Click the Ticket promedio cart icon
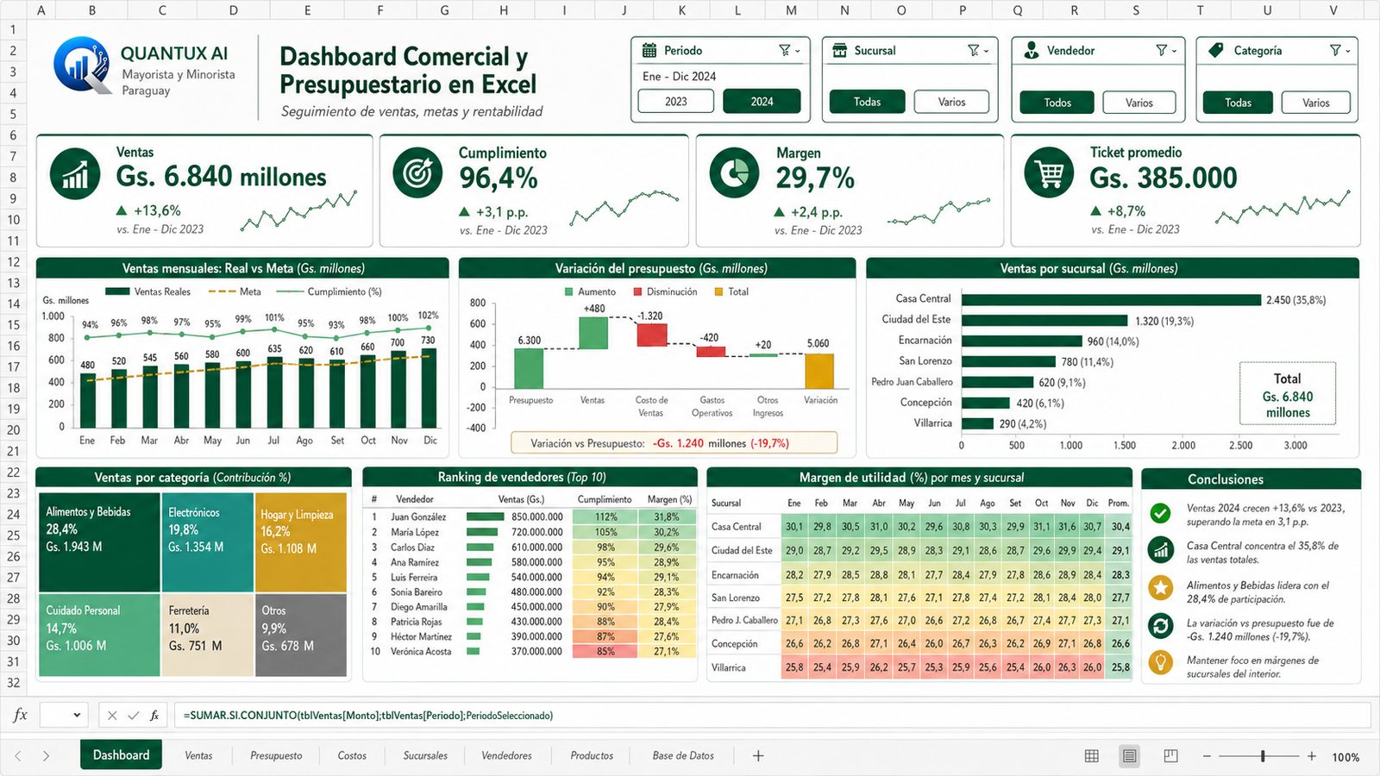 tap(1049, 173)
